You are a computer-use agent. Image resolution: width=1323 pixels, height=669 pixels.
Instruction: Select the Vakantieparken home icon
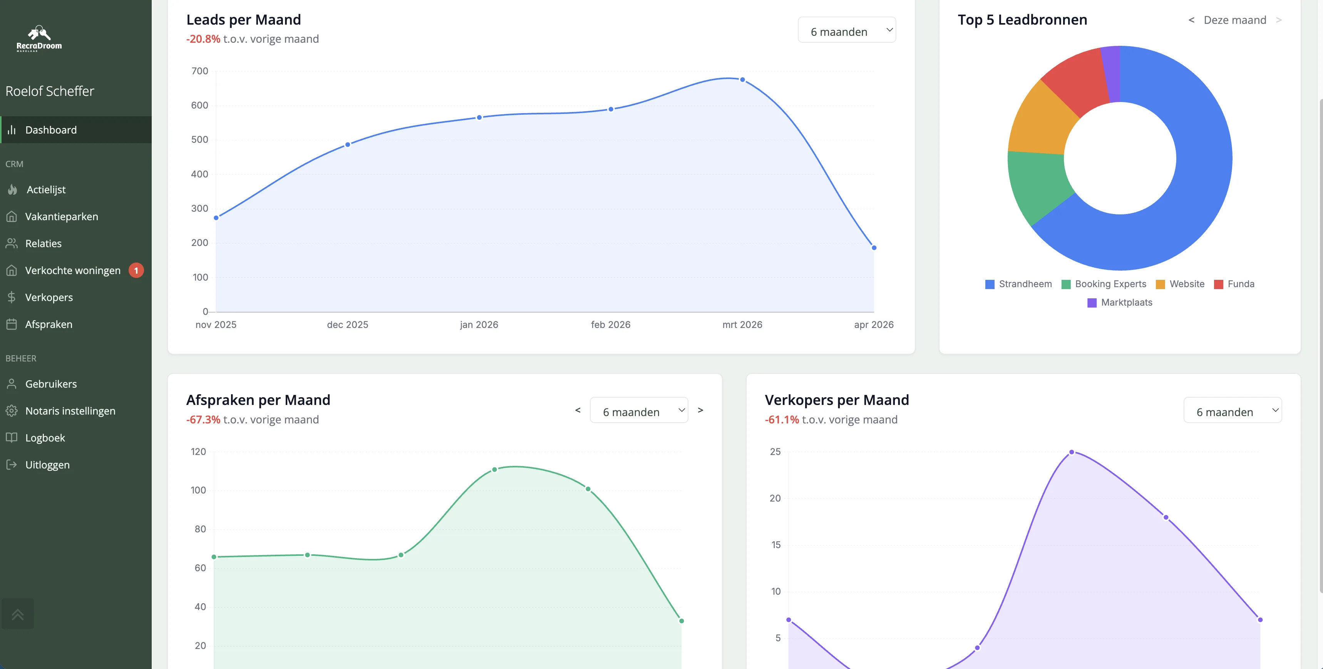[x=12, y=216]
